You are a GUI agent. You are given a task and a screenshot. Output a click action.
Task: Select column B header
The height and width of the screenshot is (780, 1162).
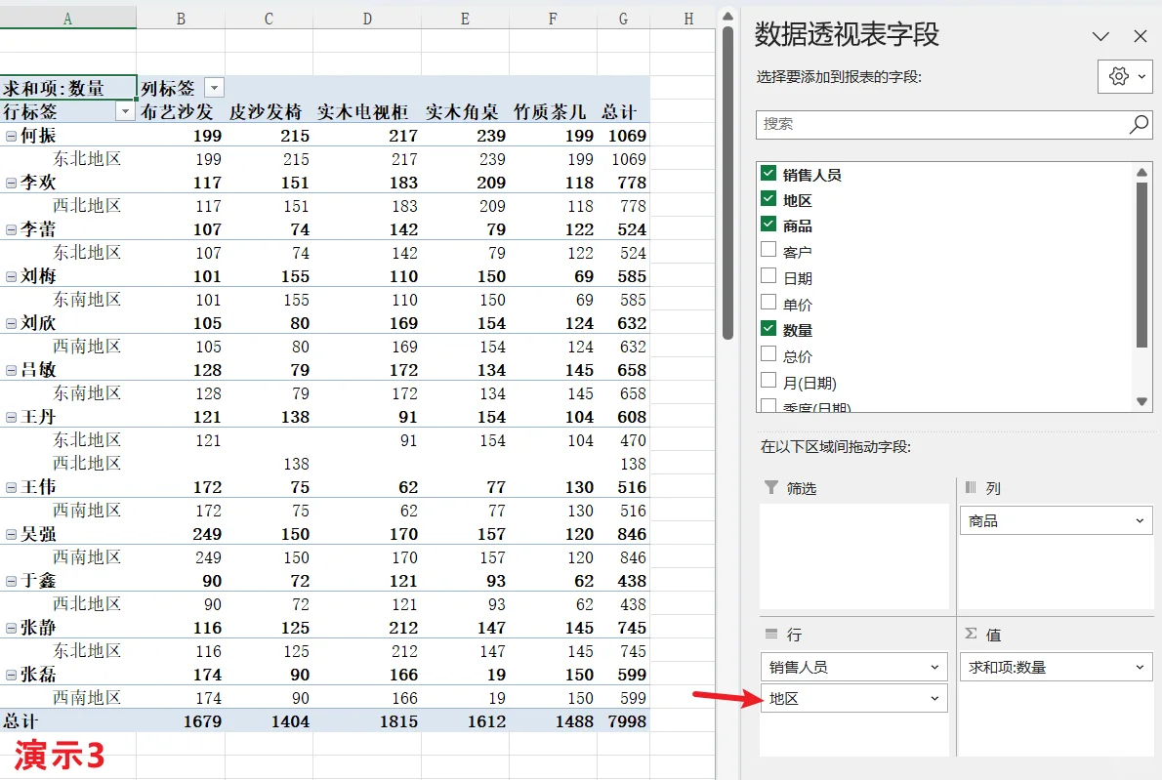click(181, 19)
